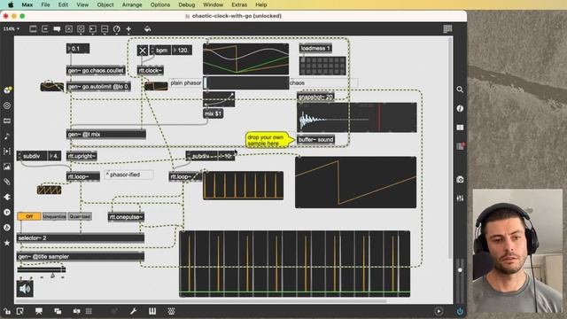Toggle patcher lock icon
Screen dimensions: 567x319
(7, 311)
